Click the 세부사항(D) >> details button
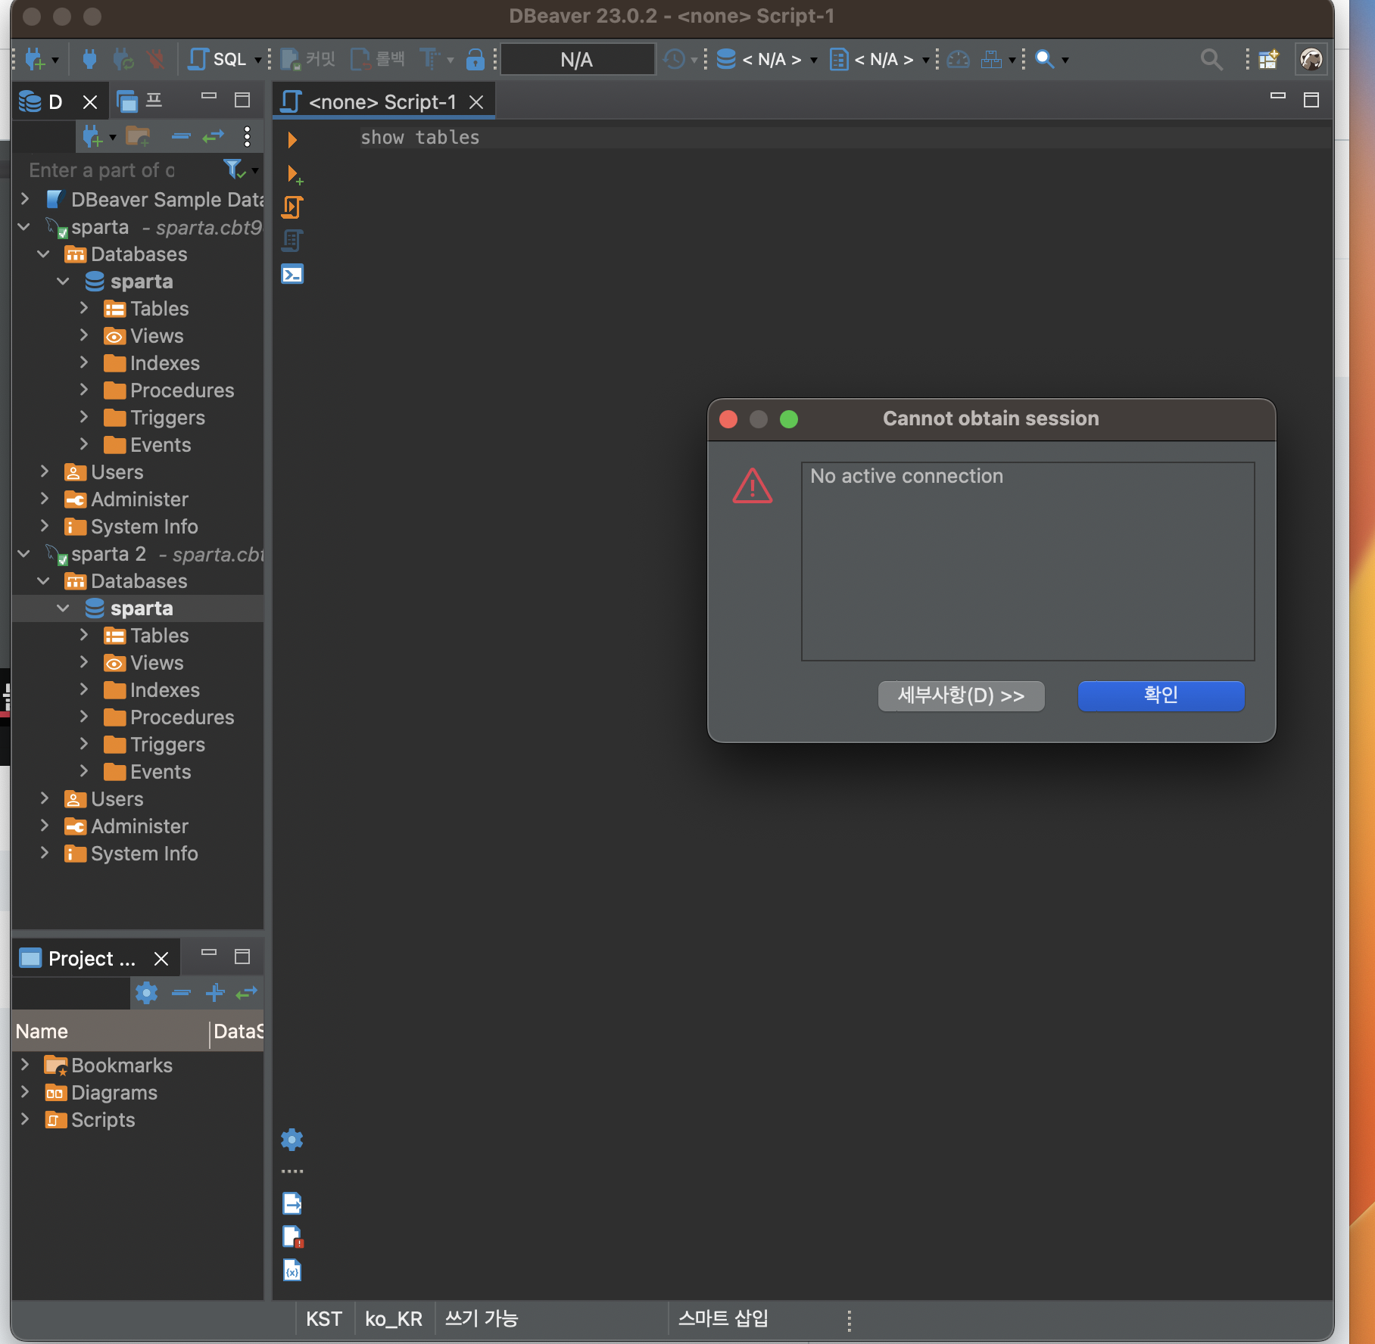The height and width of the screenshot is (1344, 1375). 961,695
